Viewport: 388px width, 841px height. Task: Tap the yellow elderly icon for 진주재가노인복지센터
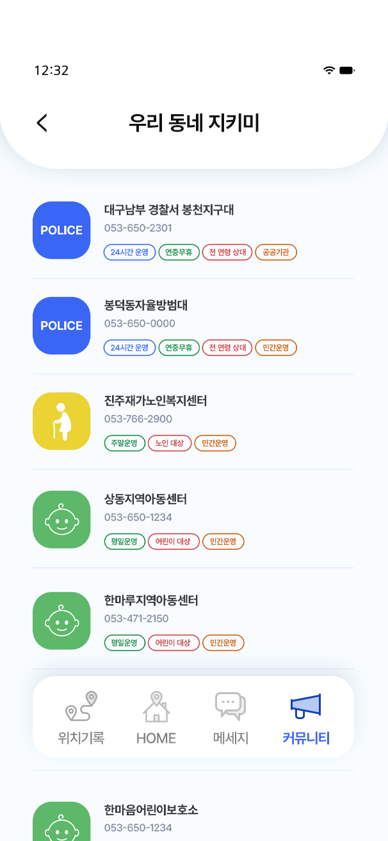[x=61, y=421]
